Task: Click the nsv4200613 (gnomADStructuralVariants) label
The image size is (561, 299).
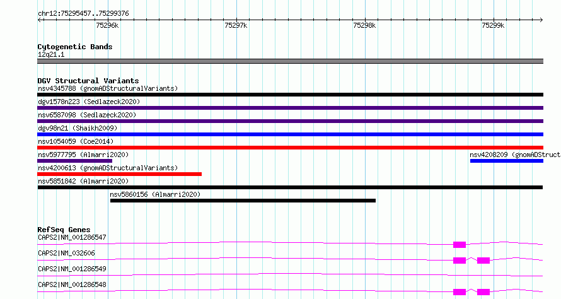Action: point(108,168)
